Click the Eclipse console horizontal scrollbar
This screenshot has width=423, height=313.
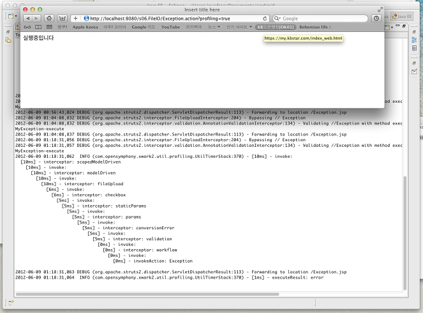tap(147, 294)
